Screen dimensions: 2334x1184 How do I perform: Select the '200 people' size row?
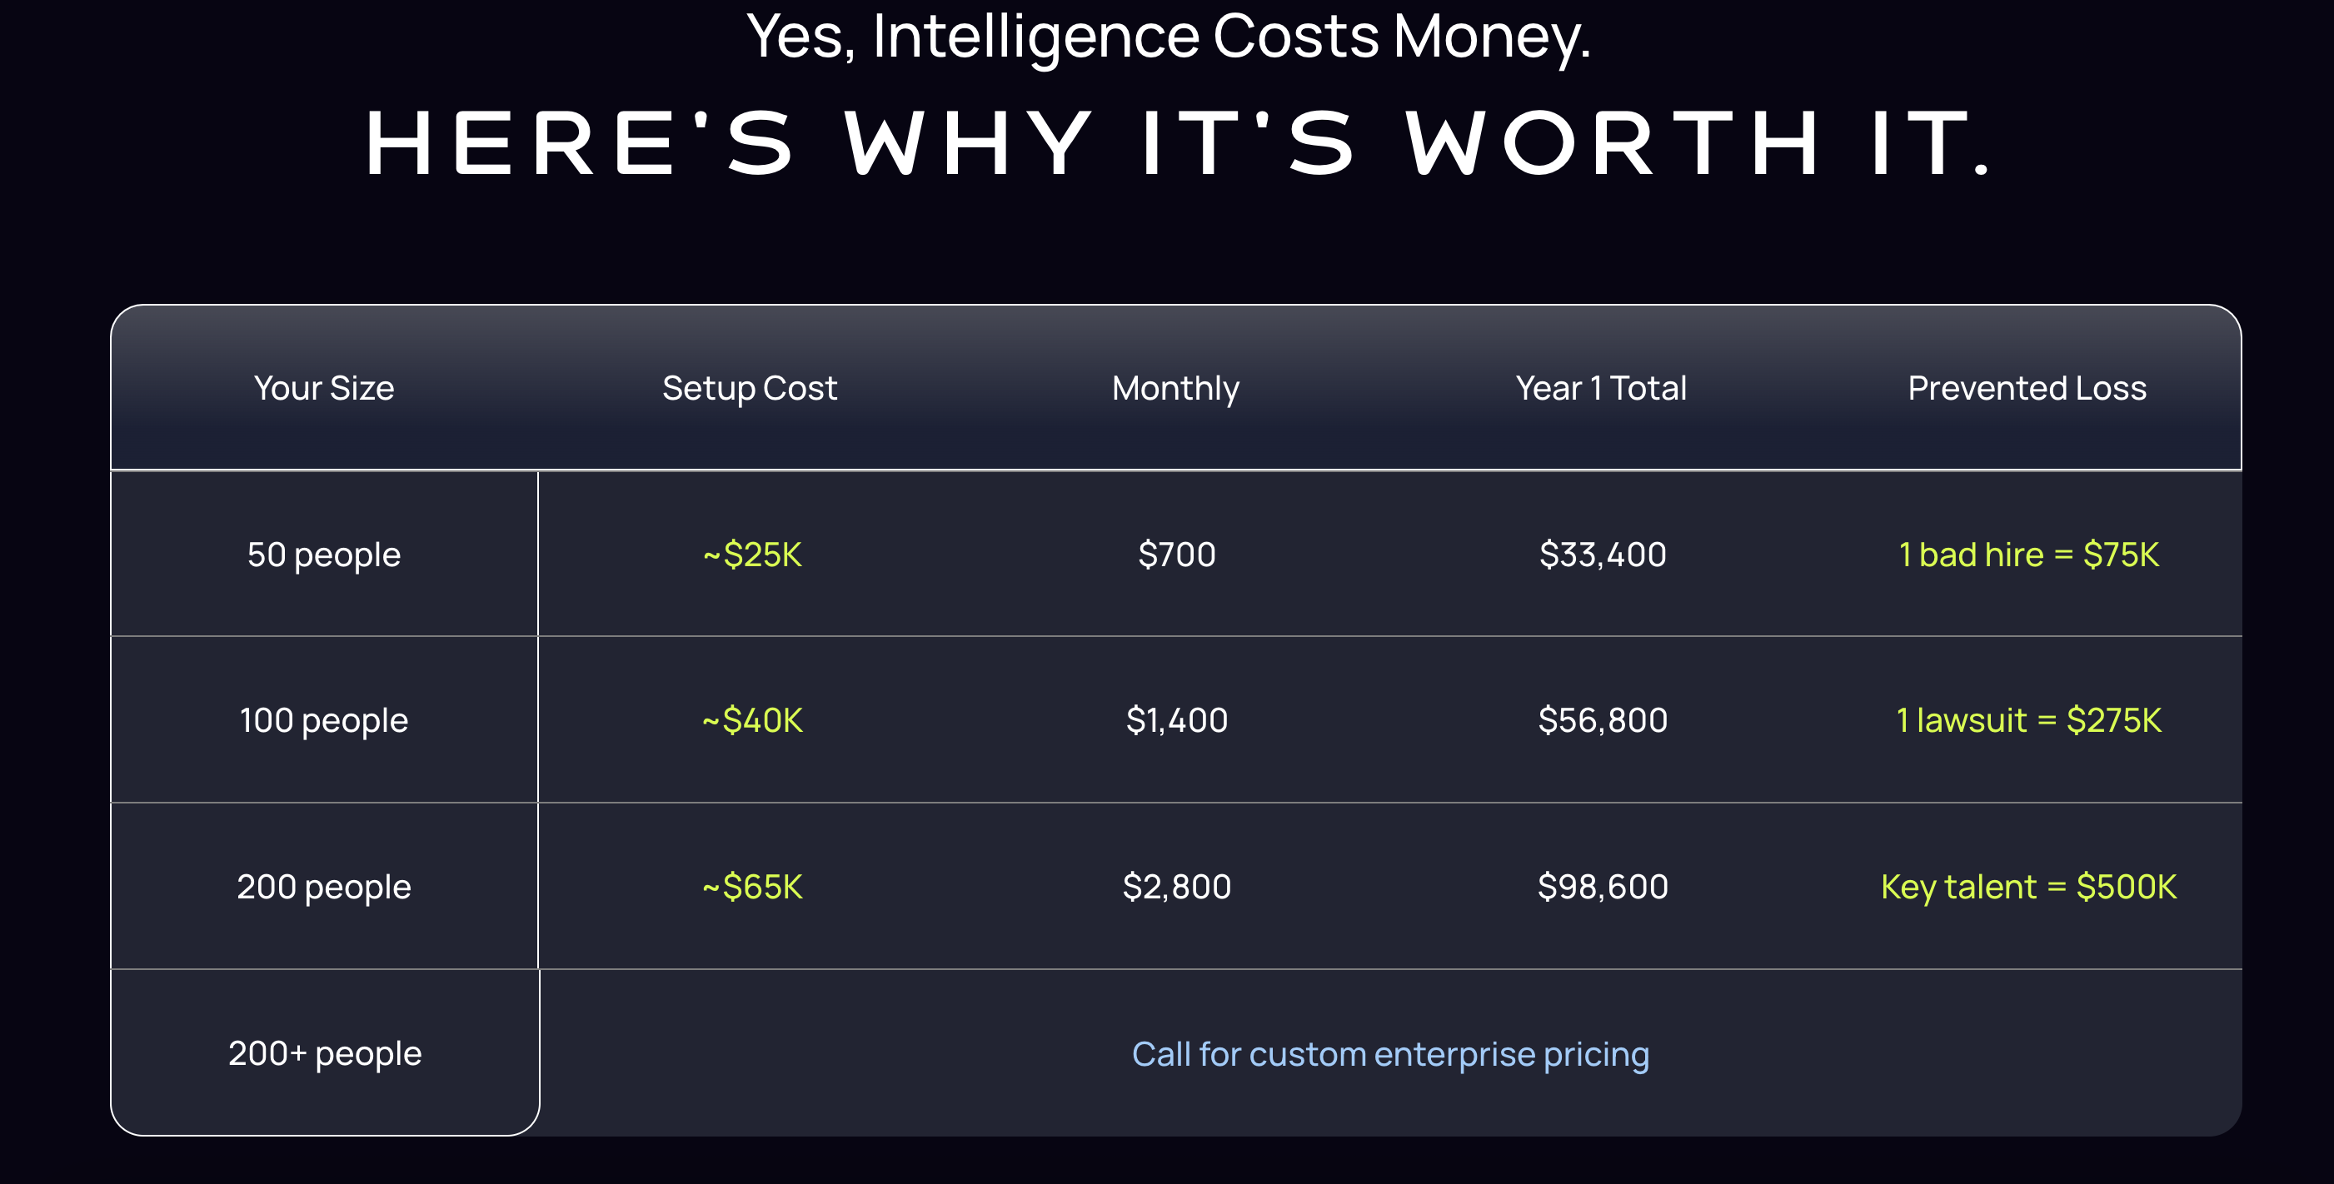pyautogui.click(x=1176, y=886)
